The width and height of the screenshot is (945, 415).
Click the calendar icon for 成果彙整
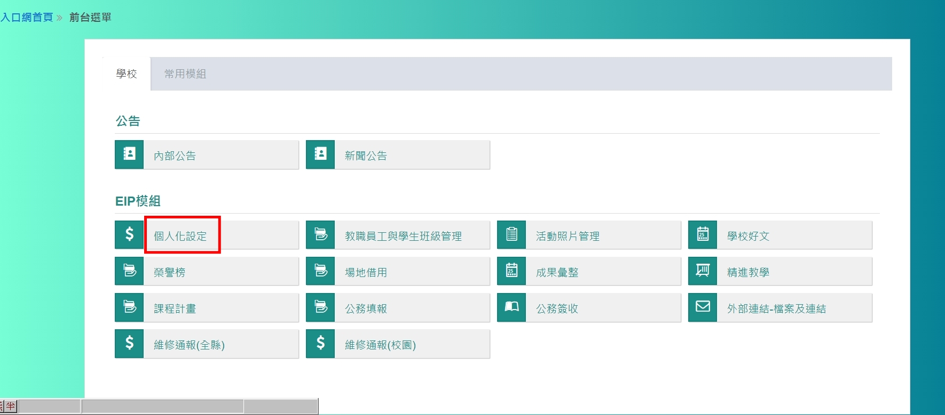tap(511, 271)
